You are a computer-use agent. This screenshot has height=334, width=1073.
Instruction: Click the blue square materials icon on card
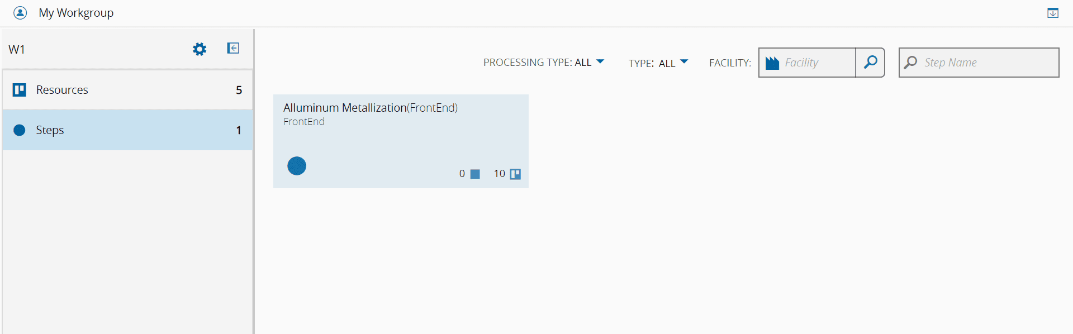tap(475, 174)
